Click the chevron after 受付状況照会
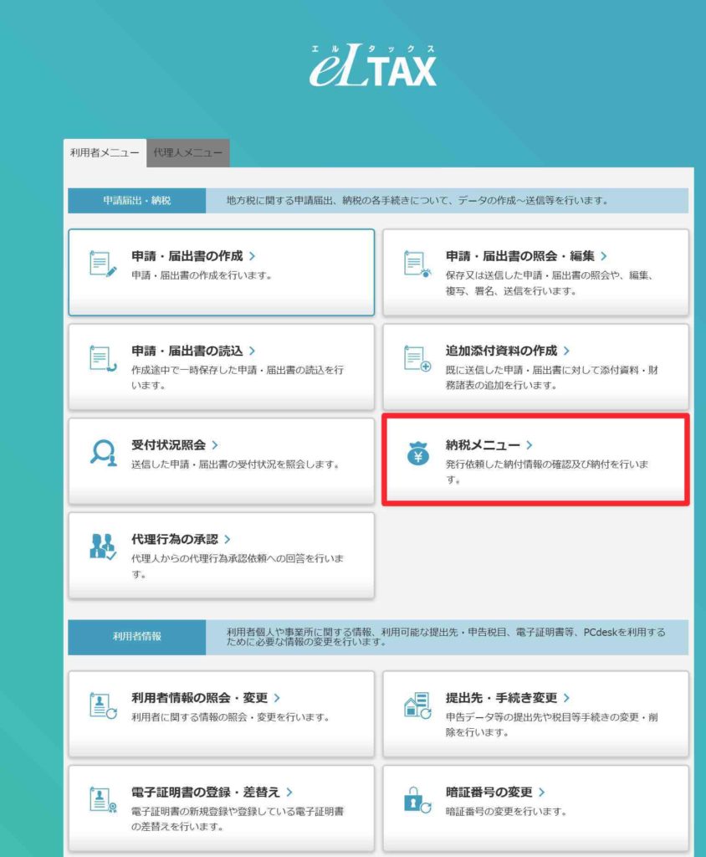The image size is (706, 857). pos(215,445)
